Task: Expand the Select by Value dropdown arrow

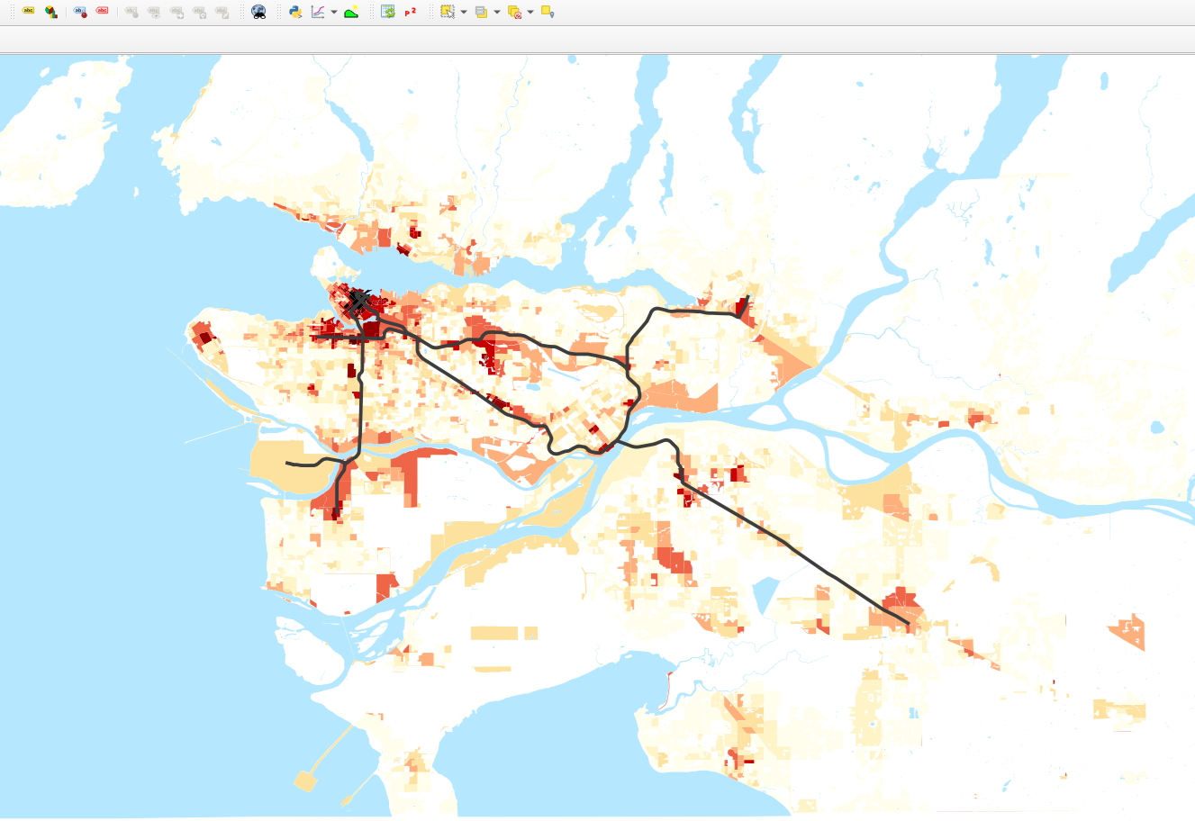Action: pyautogui.click(x=497, y=13)
